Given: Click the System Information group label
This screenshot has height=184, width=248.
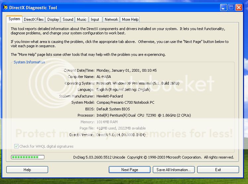Looking at the screenshot, I should 29,62.
